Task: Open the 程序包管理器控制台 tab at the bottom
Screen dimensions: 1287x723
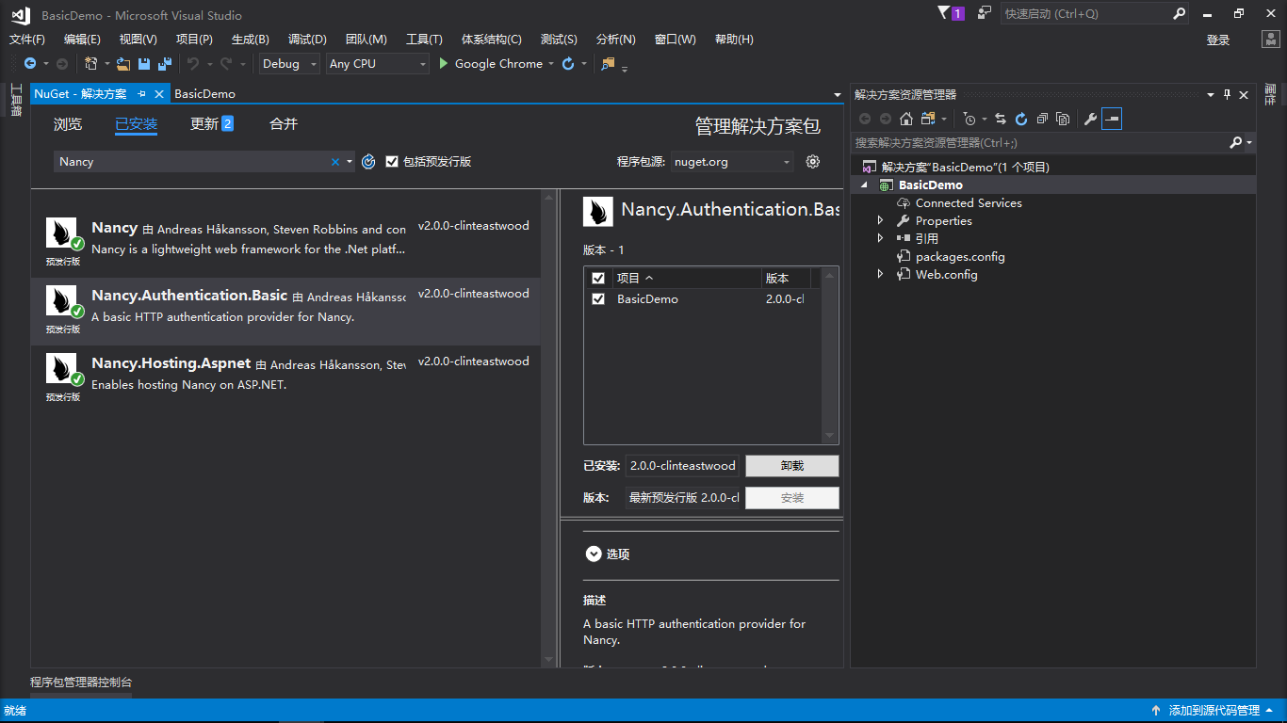Action: click(81, 683)
